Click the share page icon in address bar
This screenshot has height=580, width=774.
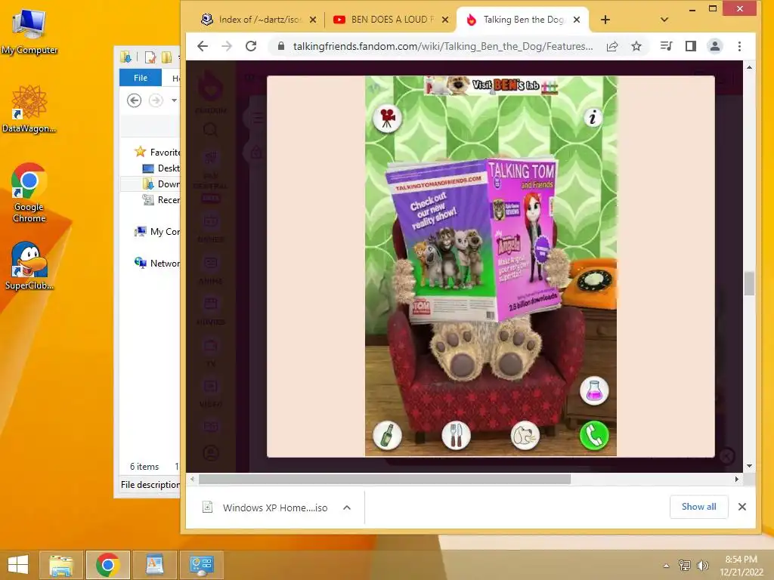click(x=612, y=46)
